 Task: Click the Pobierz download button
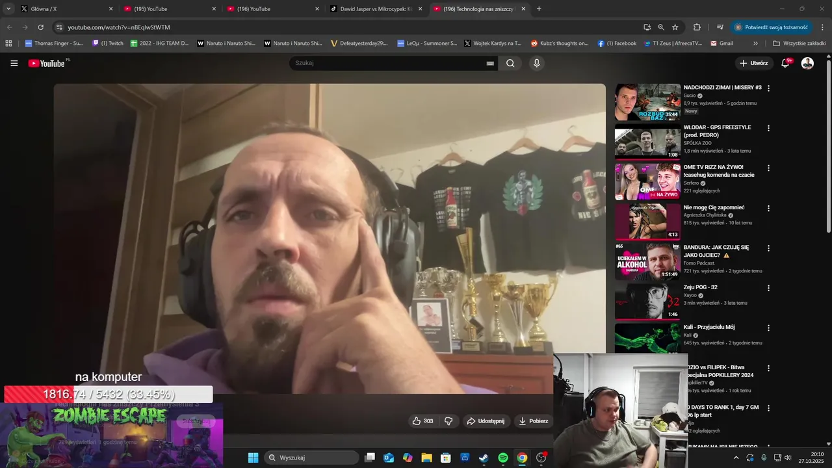pyautogui.click(x=533, y=421)
